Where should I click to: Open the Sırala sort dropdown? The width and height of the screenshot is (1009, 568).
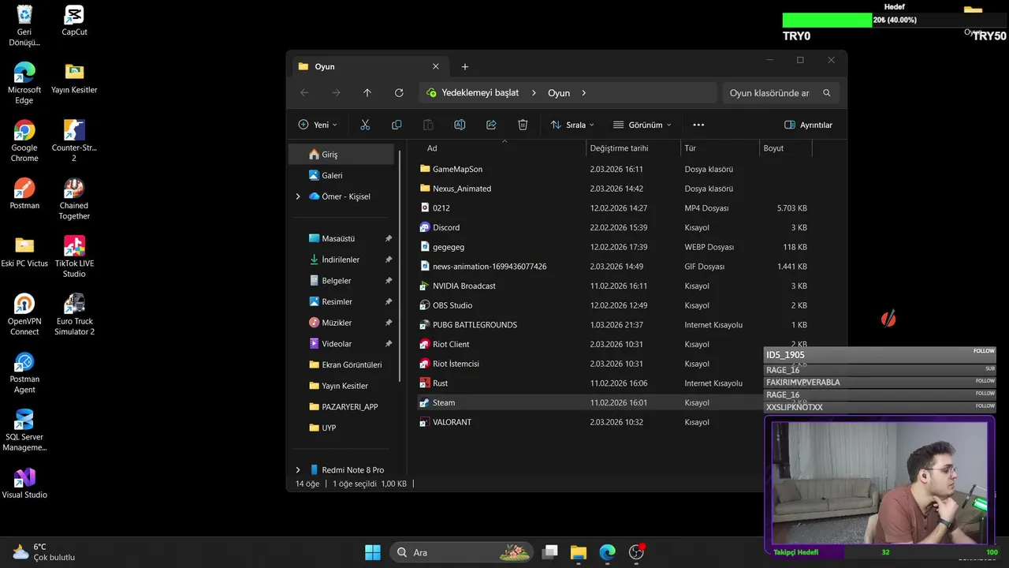pyautogui.click(x=572, y=125)
